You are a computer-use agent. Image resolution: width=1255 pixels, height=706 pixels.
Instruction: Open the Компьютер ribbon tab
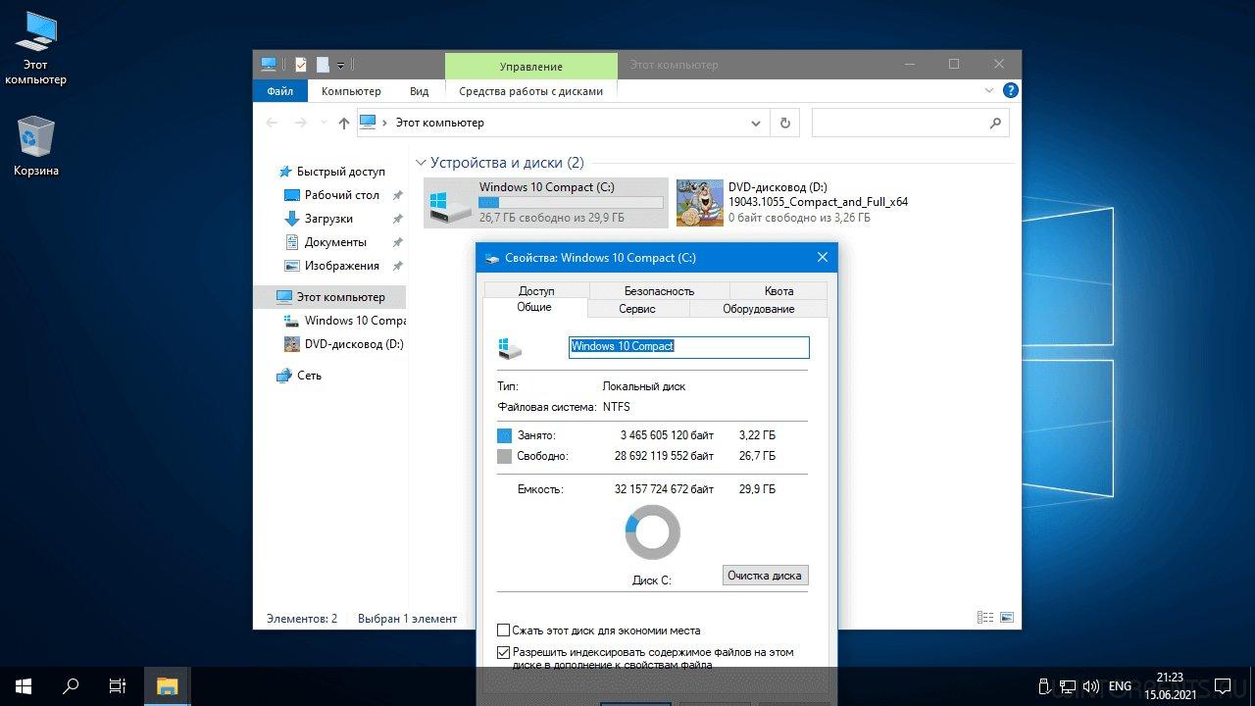351,91
